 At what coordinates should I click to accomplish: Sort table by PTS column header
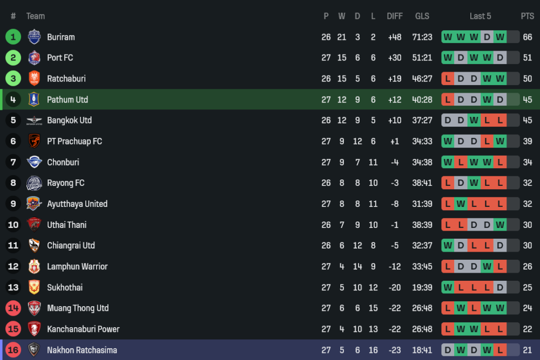[x=527, y=16]
